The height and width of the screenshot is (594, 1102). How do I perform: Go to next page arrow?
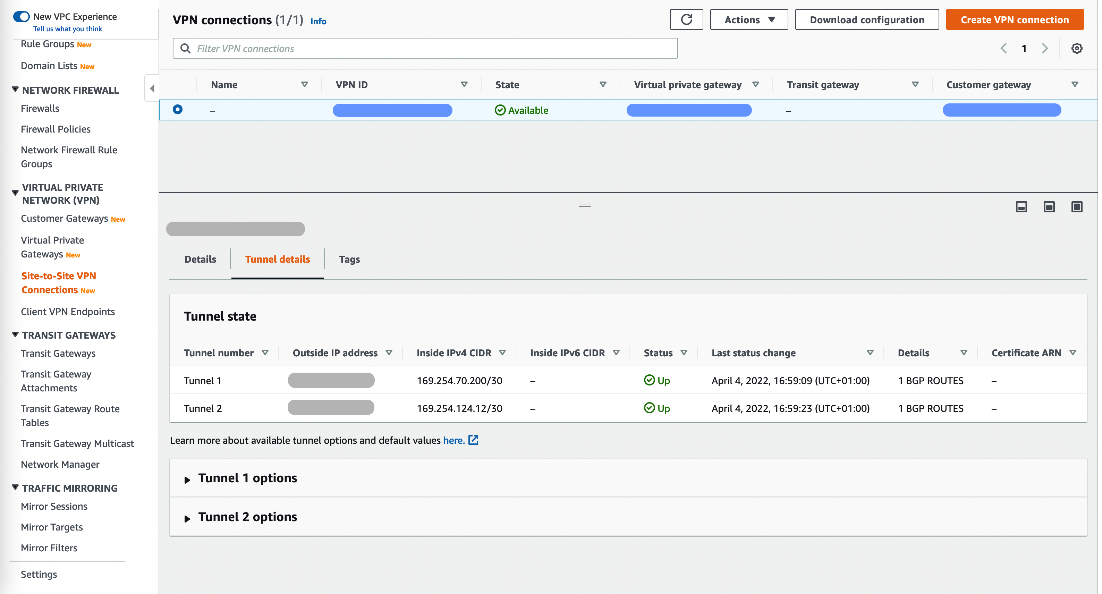(x=1045, y=48)
